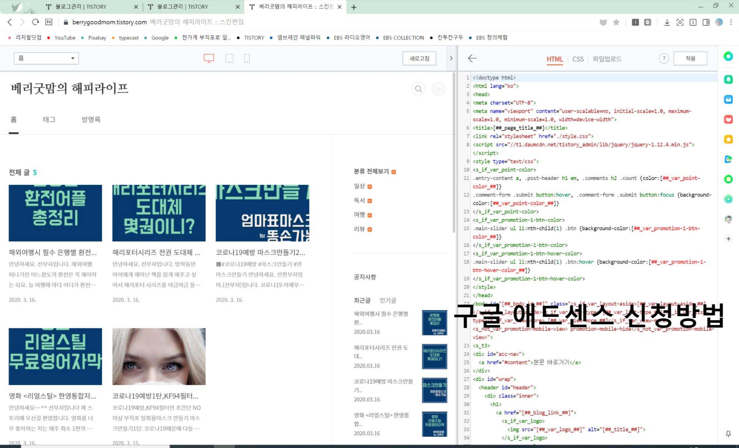This screenshot has height=448, width=739.
Task: Open the 인기글 popular posts list
Action: 388,301
